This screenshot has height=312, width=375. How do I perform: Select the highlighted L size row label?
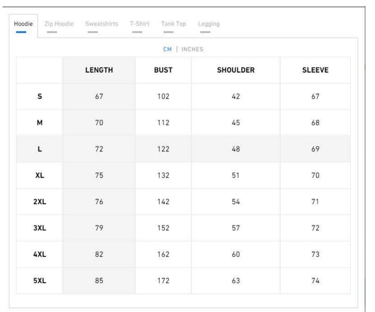click(39, 149)
